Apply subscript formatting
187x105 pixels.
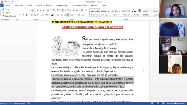coord(35,15)
